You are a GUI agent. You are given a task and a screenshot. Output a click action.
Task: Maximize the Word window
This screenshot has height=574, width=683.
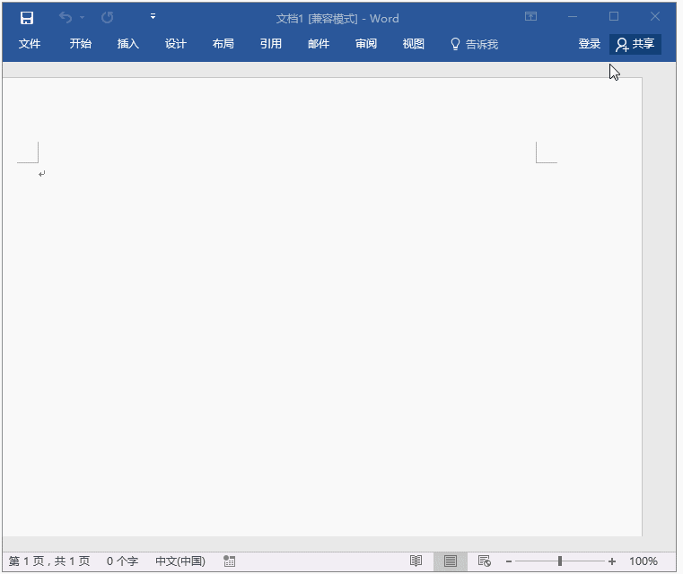(614, 16)
